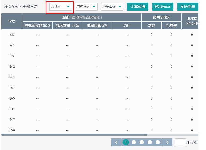Click the 被批阅分数 80% column header
206x150 pixels.
[37, 26]
